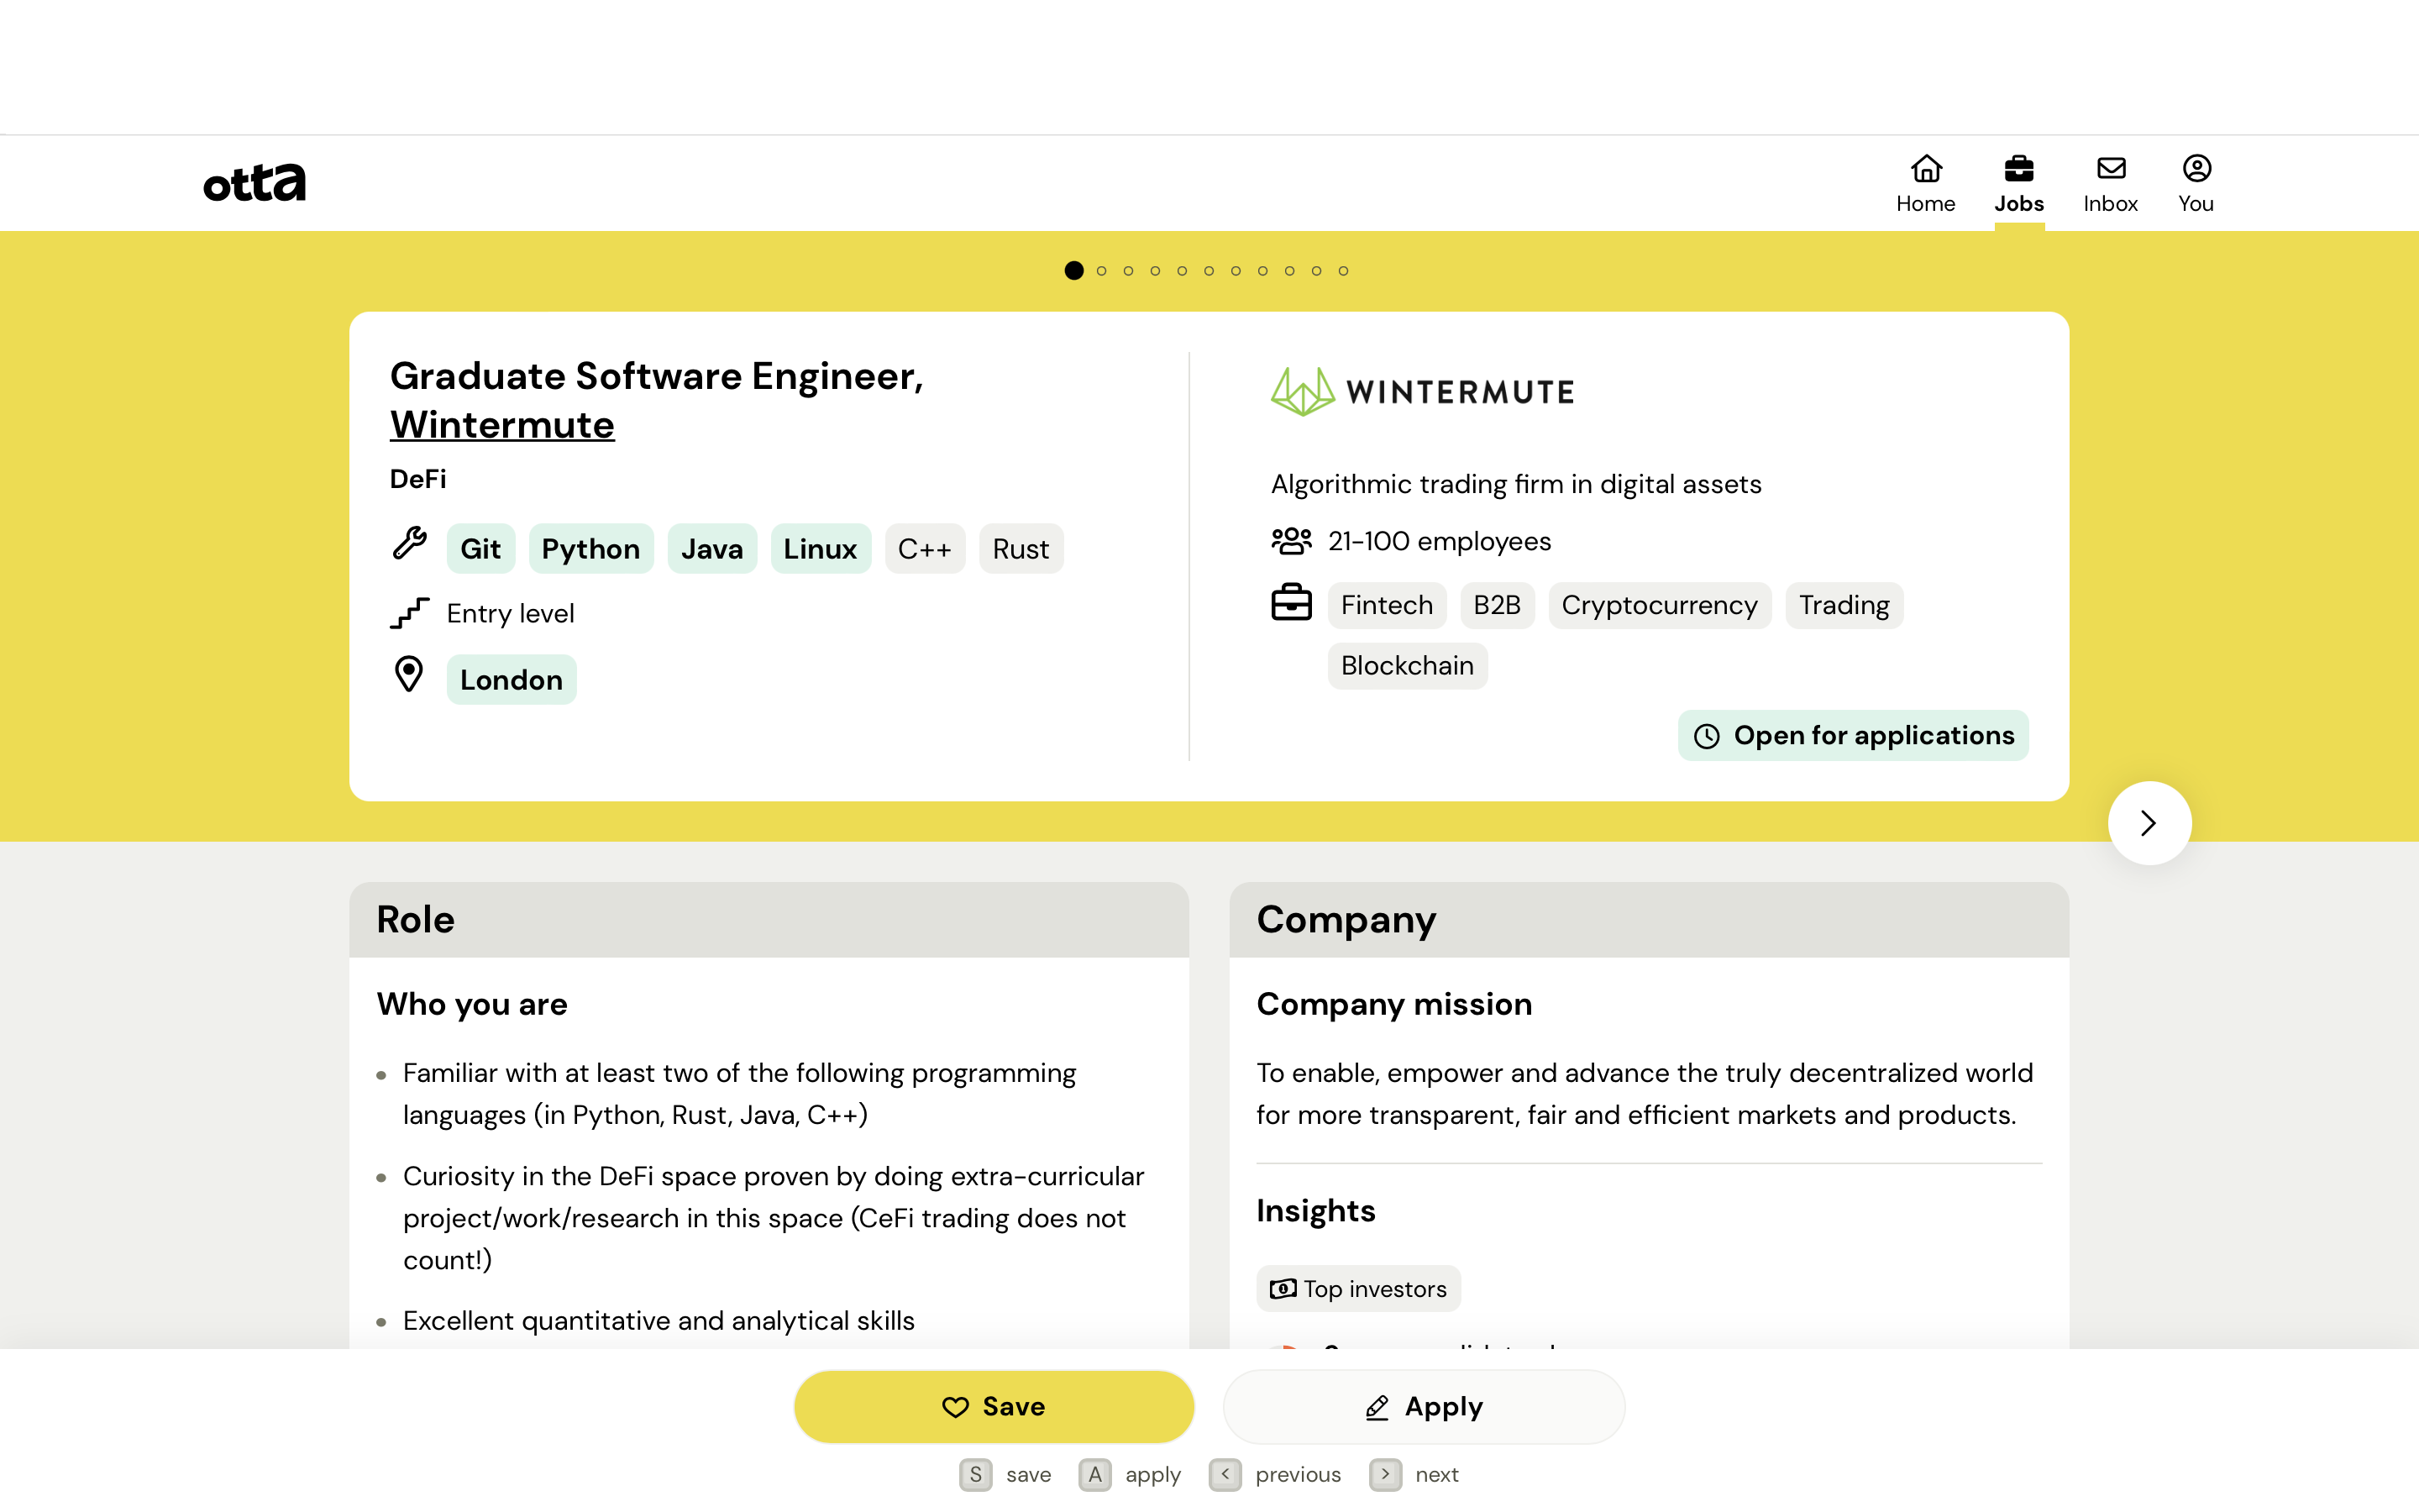Click the Cryptocurrency industry tag
This screenshot has height=1512, width=2419.
click(1660, 605)
